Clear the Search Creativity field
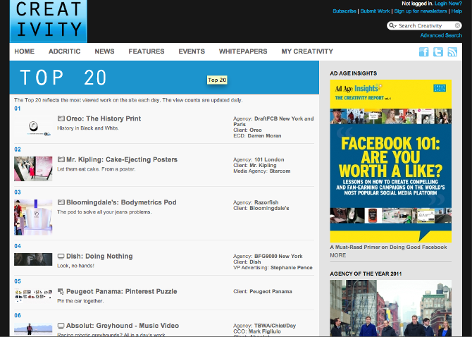The width and height of the screenshot is (472, 337). pyautogui.click(x=457, y=25)
